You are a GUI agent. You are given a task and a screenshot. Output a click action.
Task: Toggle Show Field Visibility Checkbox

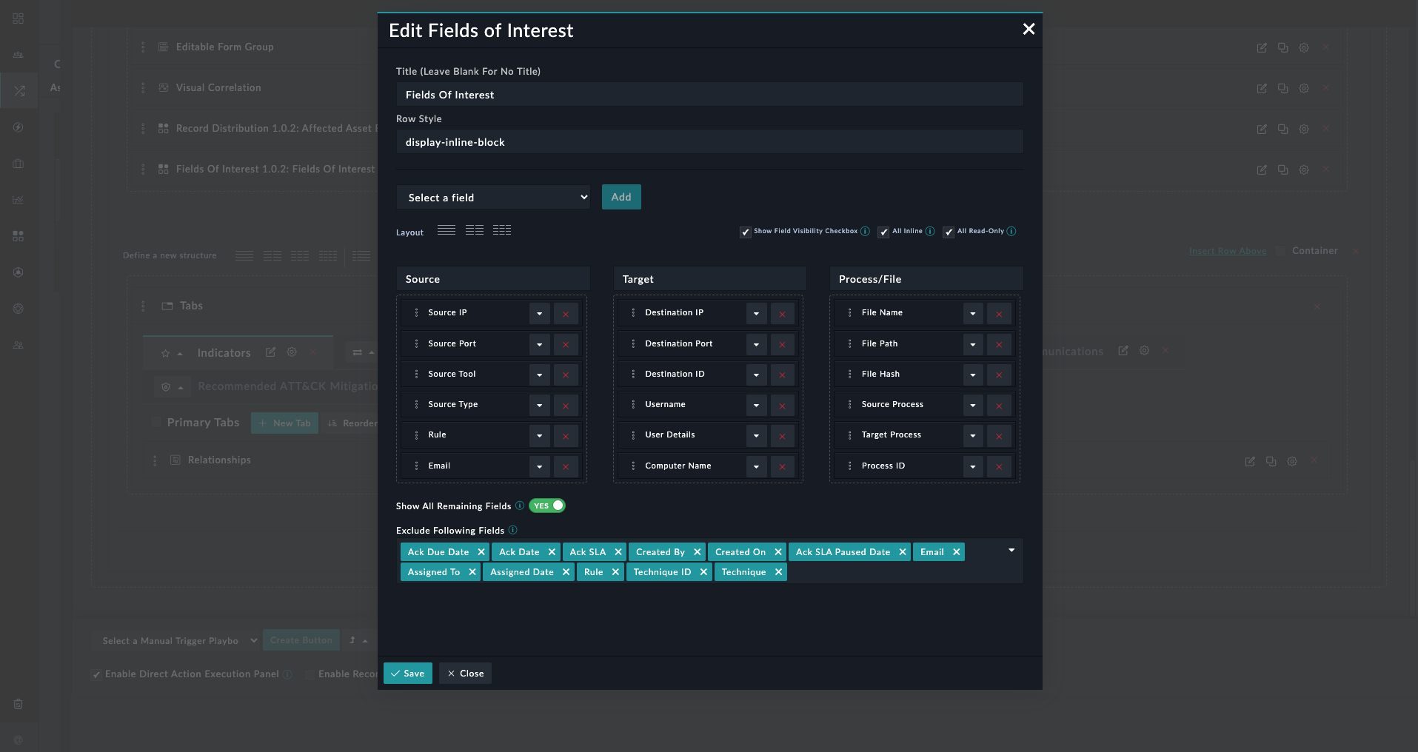pyautogui.click(x=746, y=232)
